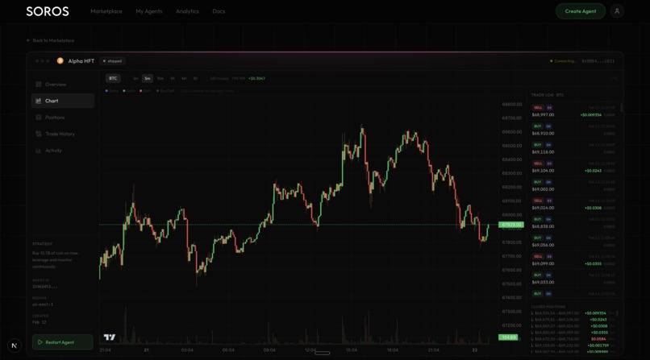
Task: Select the 4H timeframe
Action: click(184, 79)
